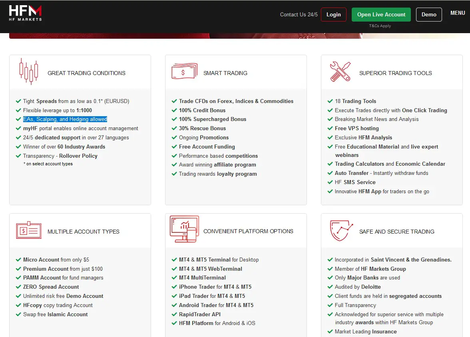
Task: Open HF SMS Service
Action: 355,182
